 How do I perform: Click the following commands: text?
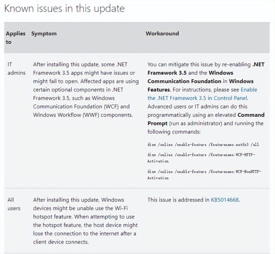(x=174, y=132)
